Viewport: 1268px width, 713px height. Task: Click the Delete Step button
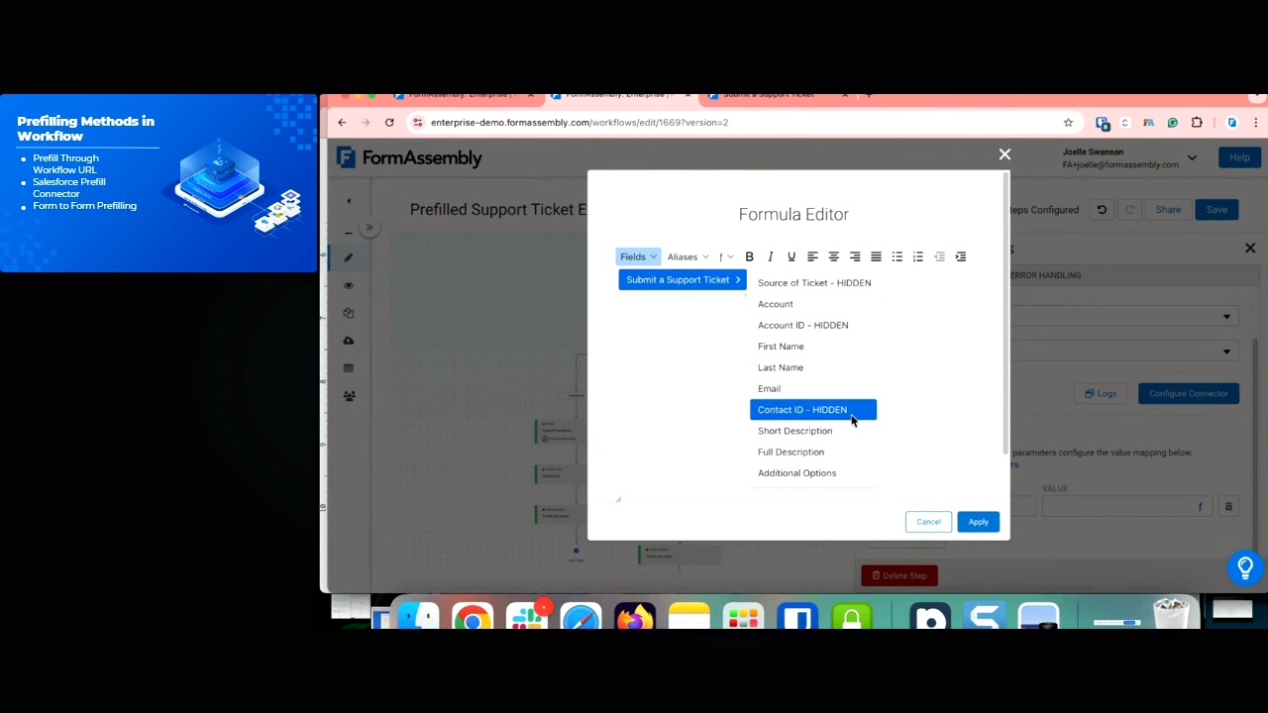point(899,575)
